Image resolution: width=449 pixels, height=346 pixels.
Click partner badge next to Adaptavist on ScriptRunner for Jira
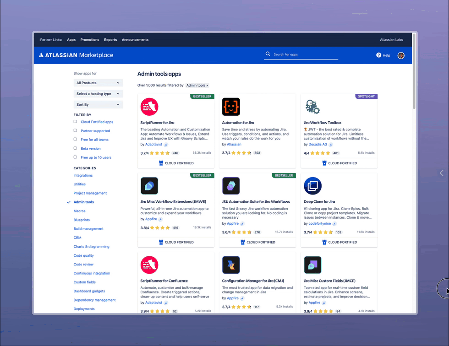point(166,145)
